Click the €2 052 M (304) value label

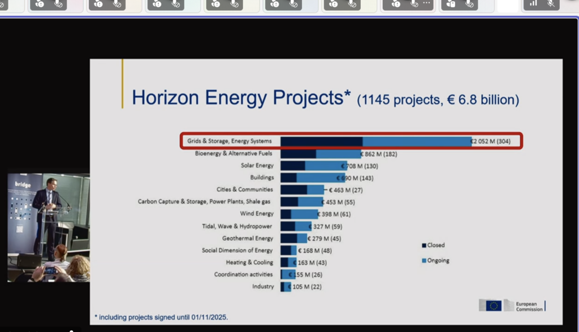point(491,141)
